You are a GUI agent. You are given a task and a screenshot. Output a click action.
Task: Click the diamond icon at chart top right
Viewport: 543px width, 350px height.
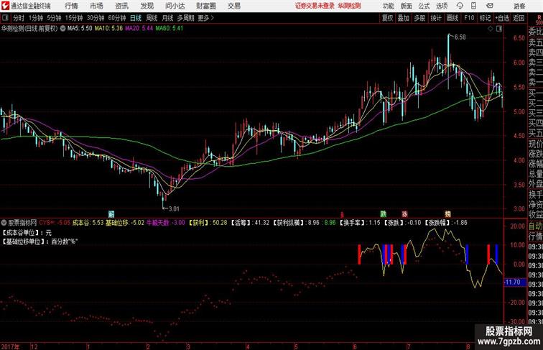(x=491, y=29)
